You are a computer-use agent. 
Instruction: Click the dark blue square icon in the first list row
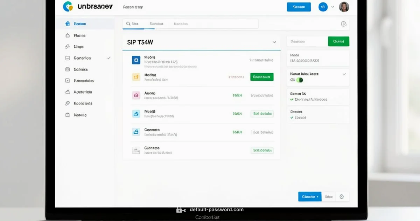(136, 60)
